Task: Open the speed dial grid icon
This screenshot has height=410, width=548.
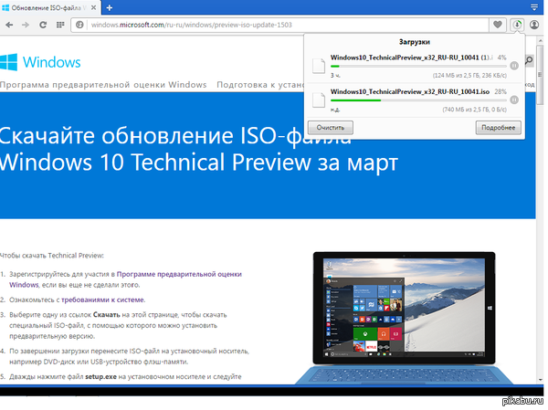Action: point(60,25)
